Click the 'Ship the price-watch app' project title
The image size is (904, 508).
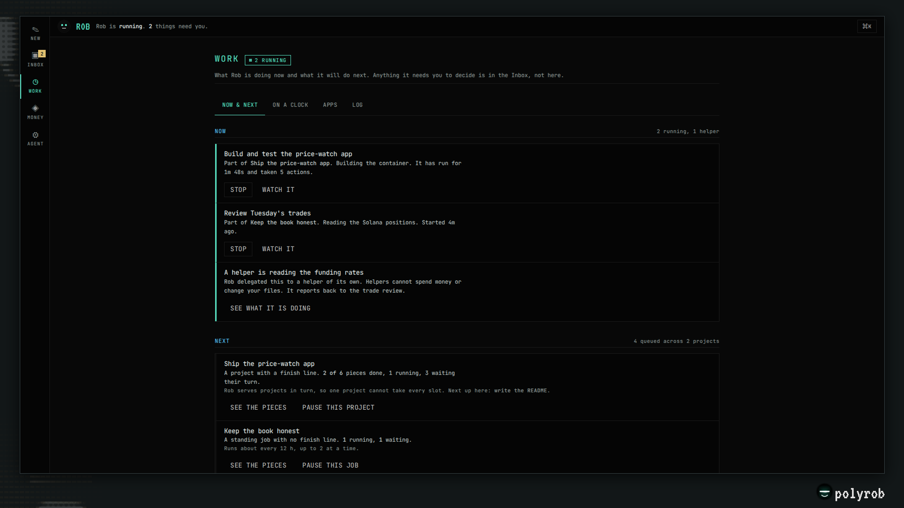pyautogui.click(x=269, y=364)
